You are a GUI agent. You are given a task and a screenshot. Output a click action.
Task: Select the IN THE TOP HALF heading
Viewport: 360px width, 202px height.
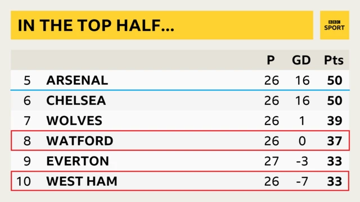pyautogui.click(x=96, y=25)
